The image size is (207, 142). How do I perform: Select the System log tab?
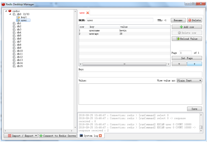click(x=91, y=136)
